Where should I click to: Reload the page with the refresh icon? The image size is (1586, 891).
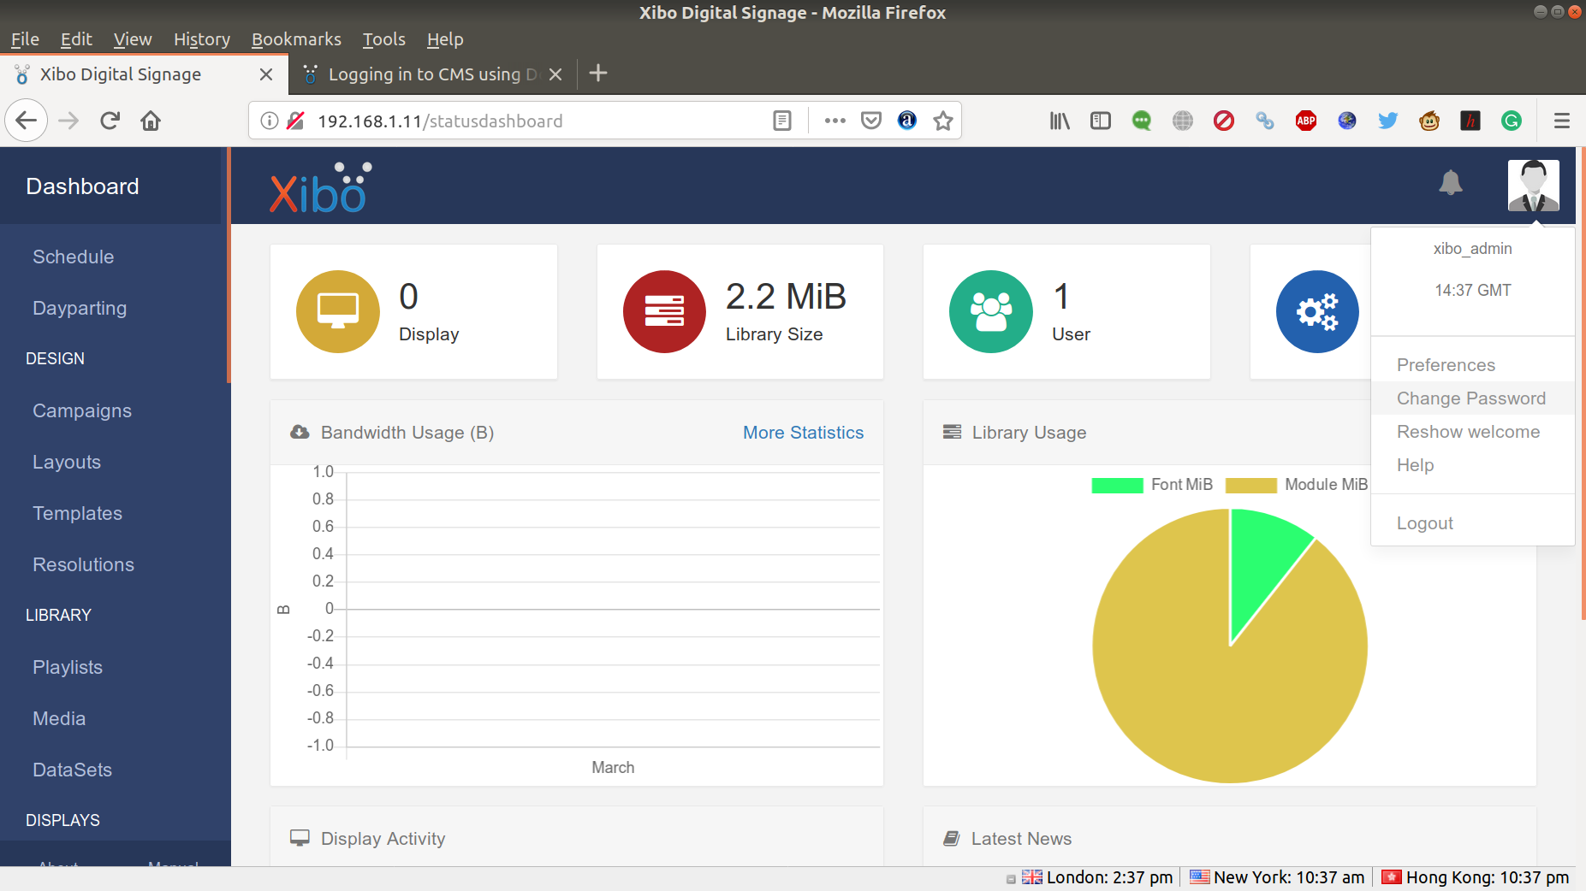click(110, 121)
